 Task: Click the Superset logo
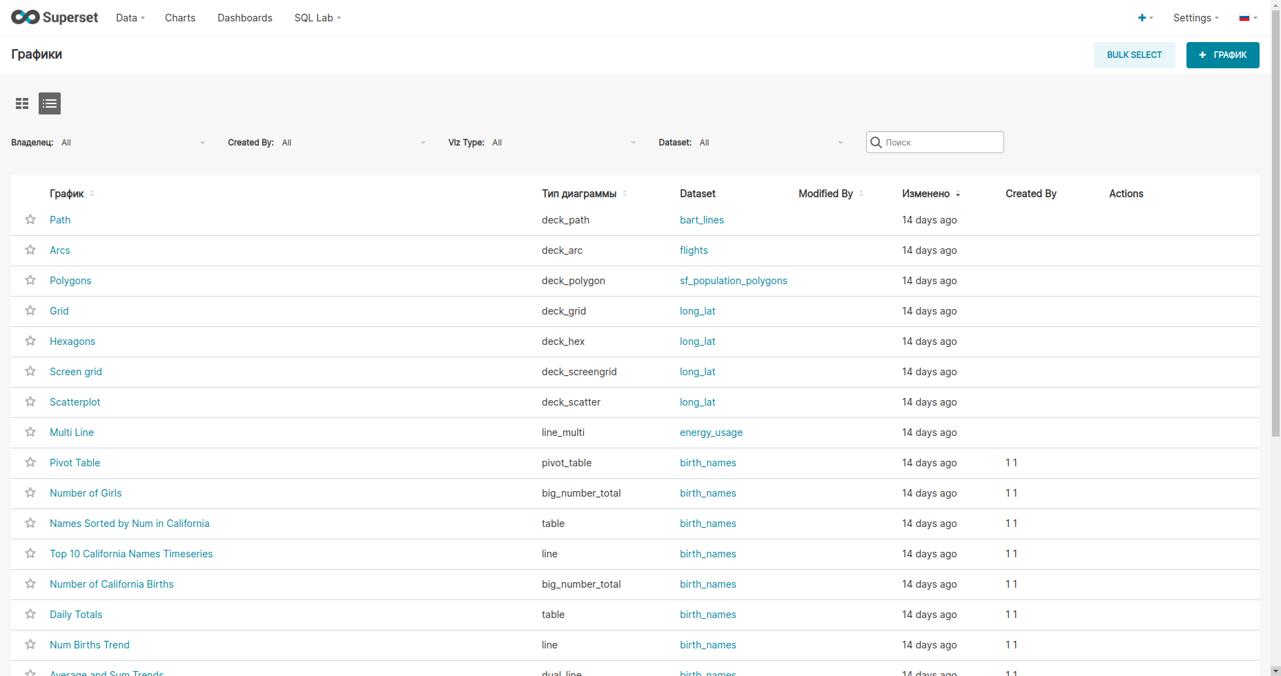(x=54, y=17)
